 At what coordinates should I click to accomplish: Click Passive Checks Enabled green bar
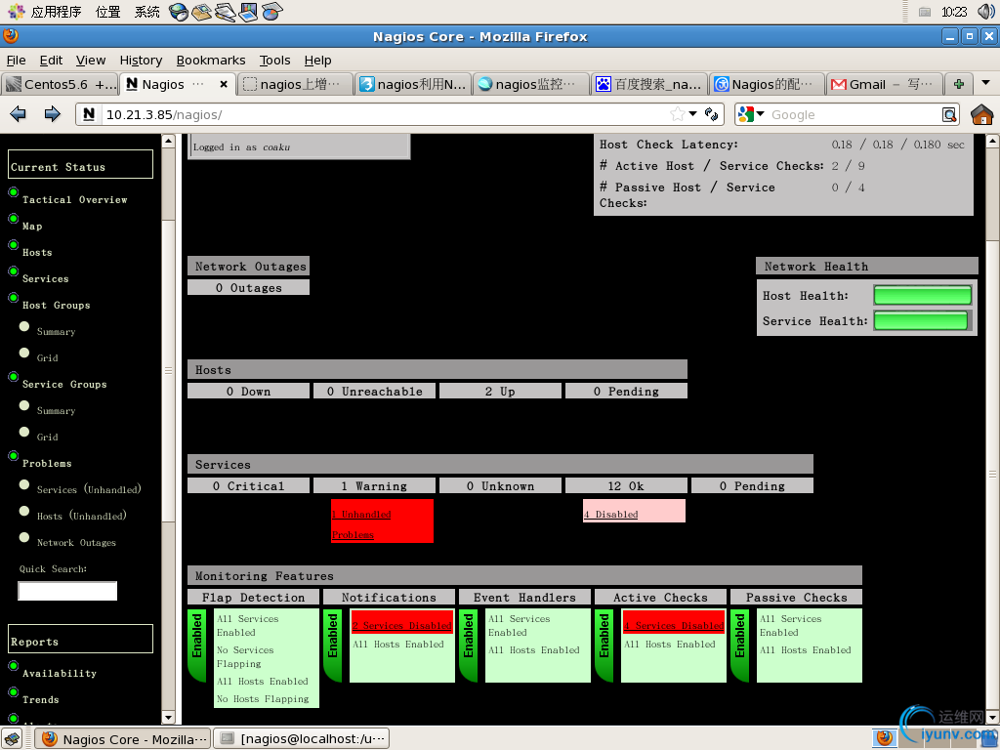740,645
